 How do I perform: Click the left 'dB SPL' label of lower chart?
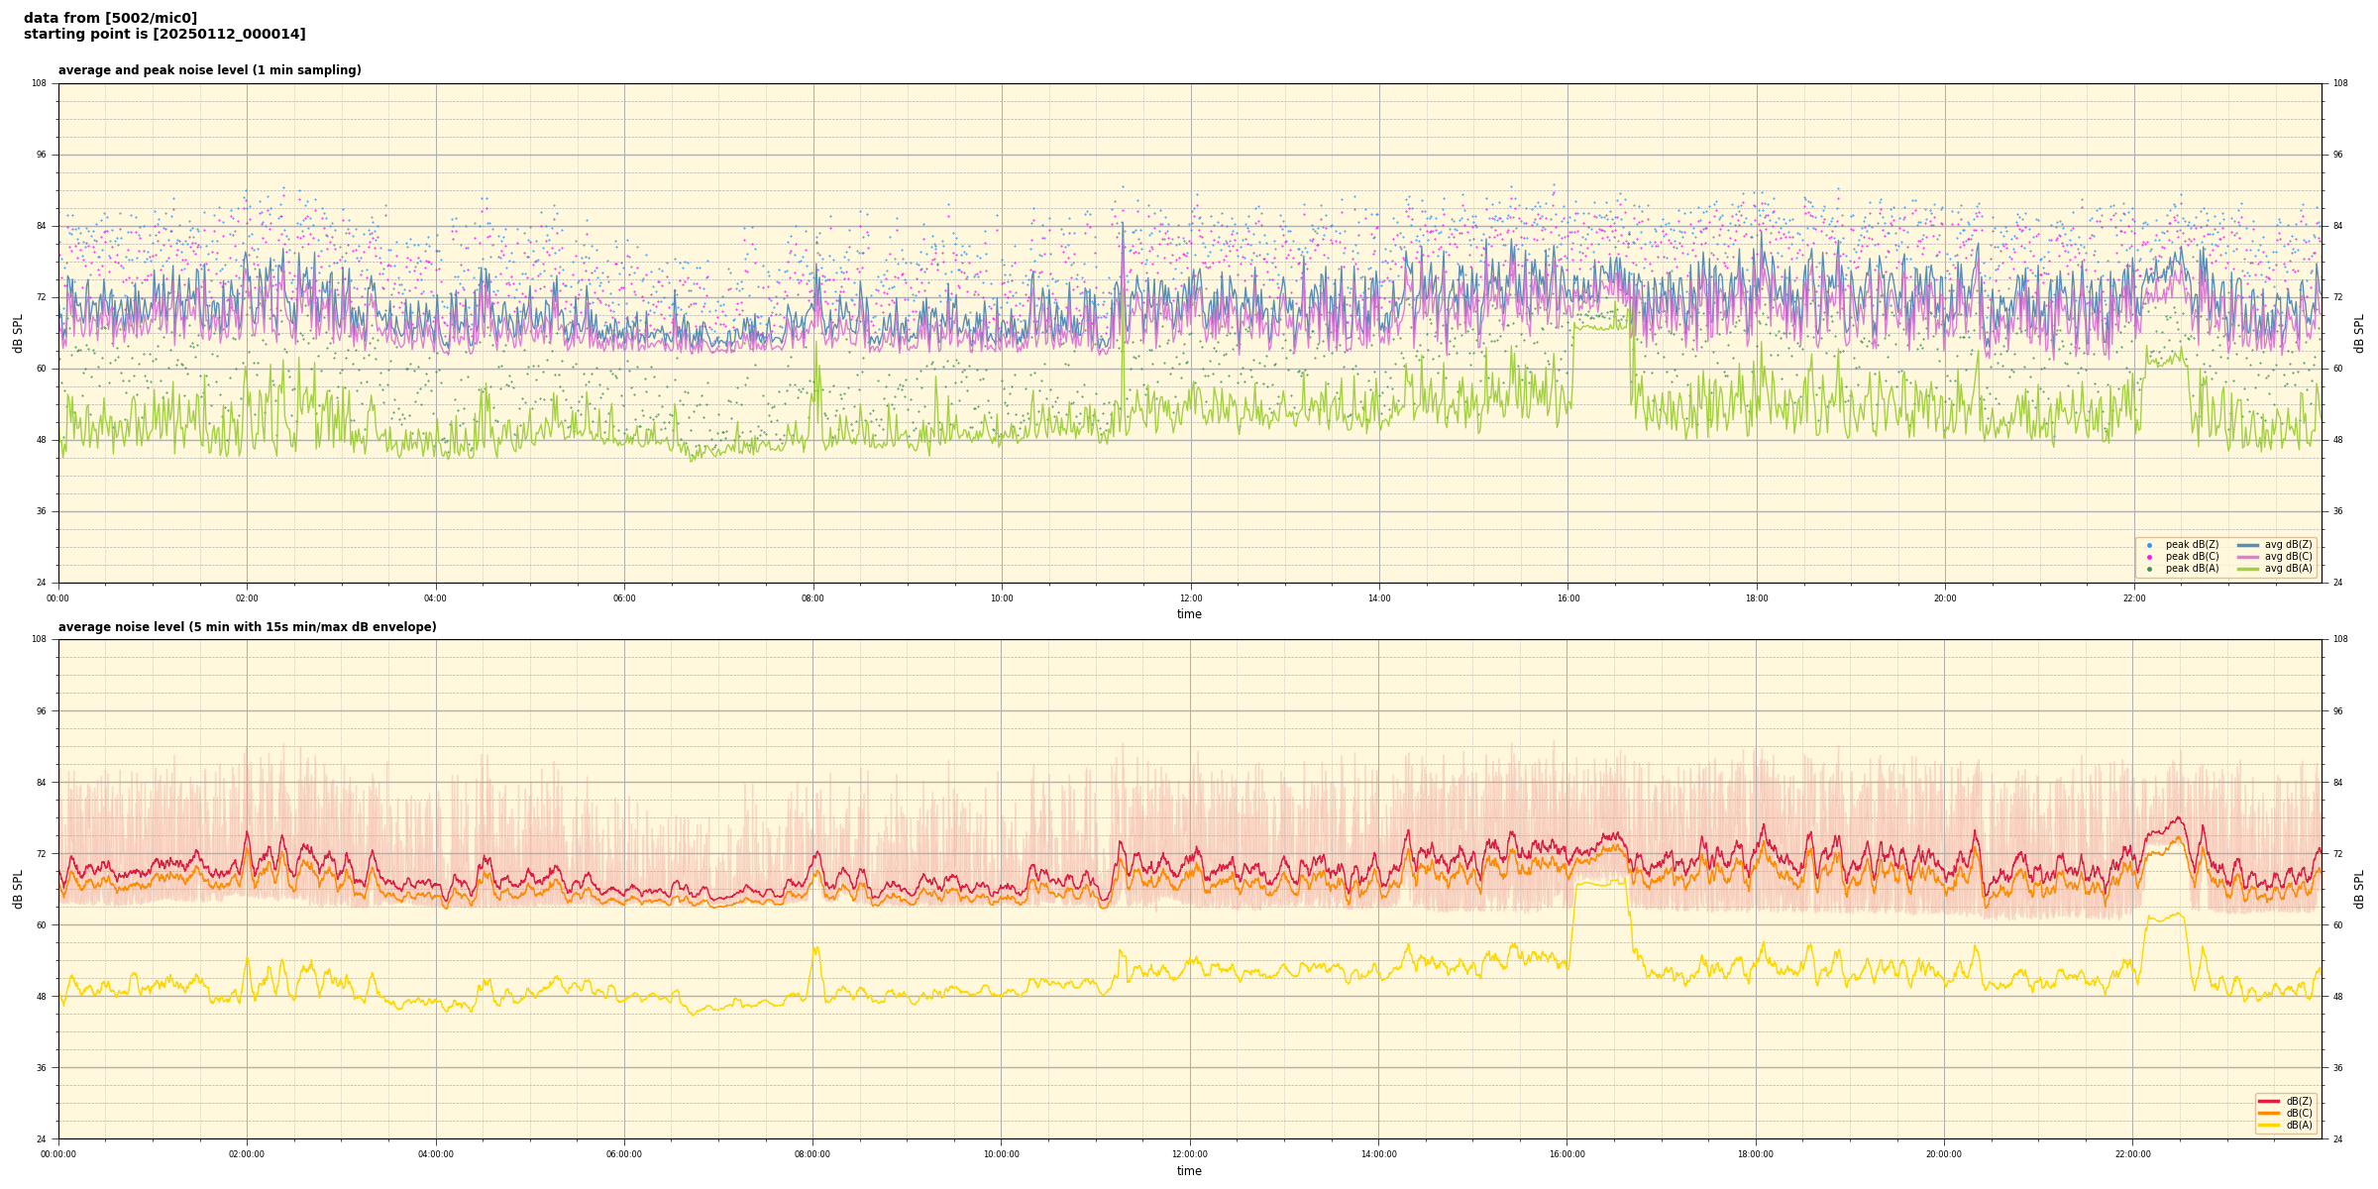click(x=18, y=889)
